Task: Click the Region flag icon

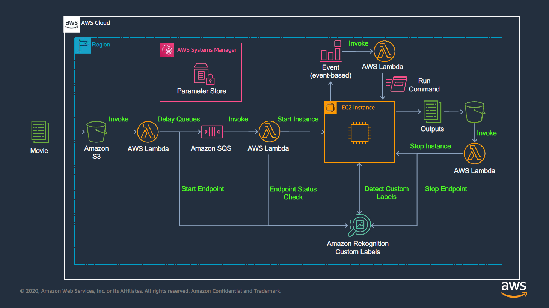Action: click(83, 45)
